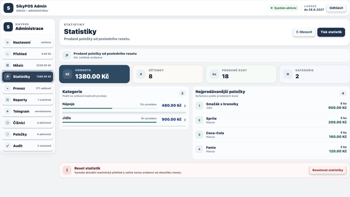Select the Coca-Cola item name
The height and width of the screenshot is (197, 350).
[x=215, y=133]
